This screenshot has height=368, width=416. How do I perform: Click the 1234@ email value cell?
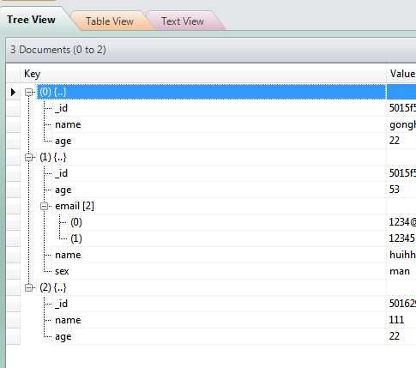click(x=401, y=222)
